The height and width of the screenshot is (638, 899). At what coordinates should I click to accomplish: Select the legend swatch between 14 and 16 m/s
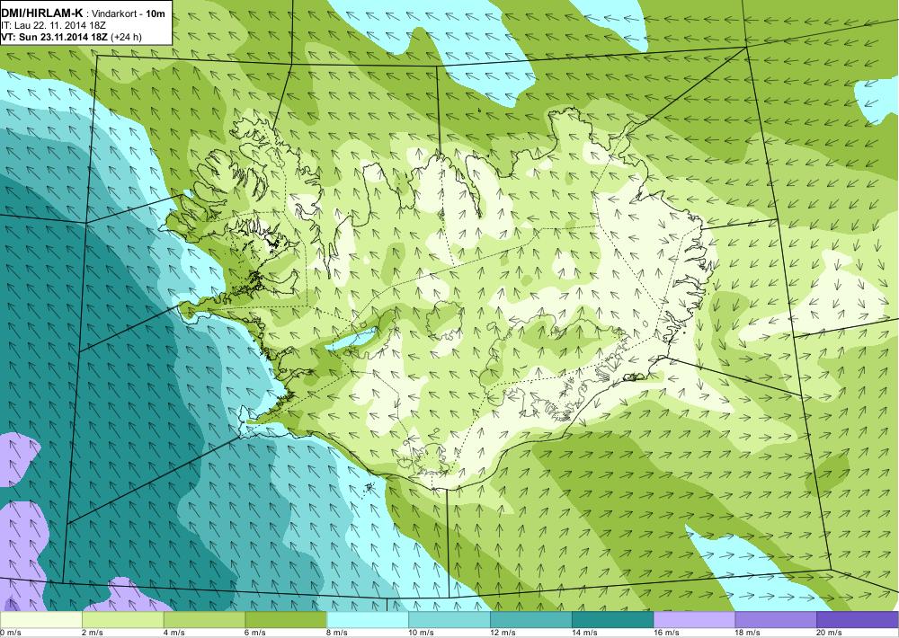point(613,620)
